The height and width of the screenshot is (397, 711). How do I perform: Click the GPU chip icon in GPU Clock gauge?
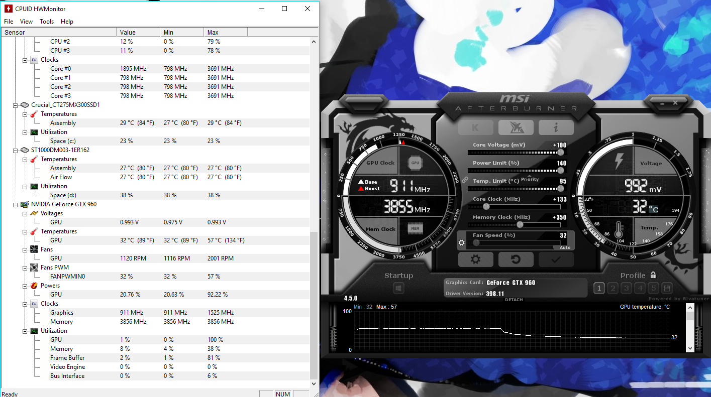tap(415, 163)
